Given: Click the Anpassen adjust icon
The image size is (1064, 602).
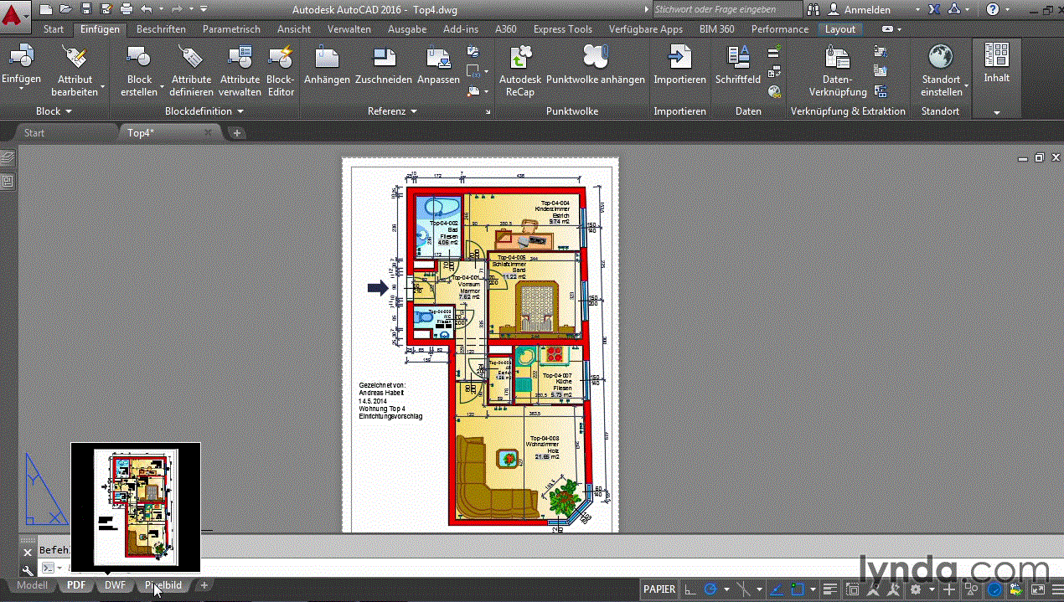Looking at the screenshot, I should (439, 57).
